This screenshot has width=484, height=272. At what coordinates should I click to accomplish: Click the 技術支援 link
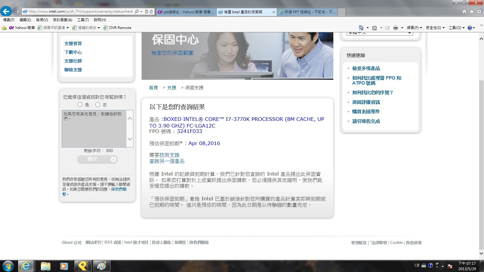click(169, 155)
